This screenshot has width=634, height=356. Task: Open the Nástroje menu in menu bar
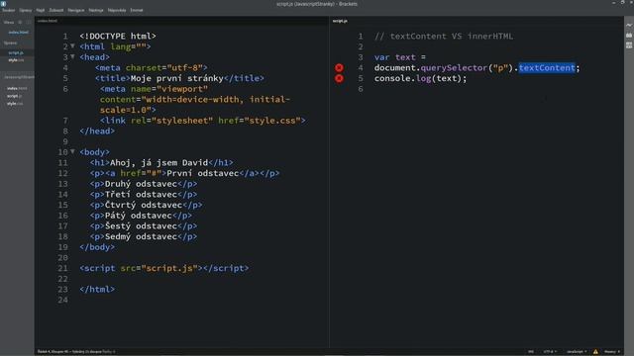point(96,11)
